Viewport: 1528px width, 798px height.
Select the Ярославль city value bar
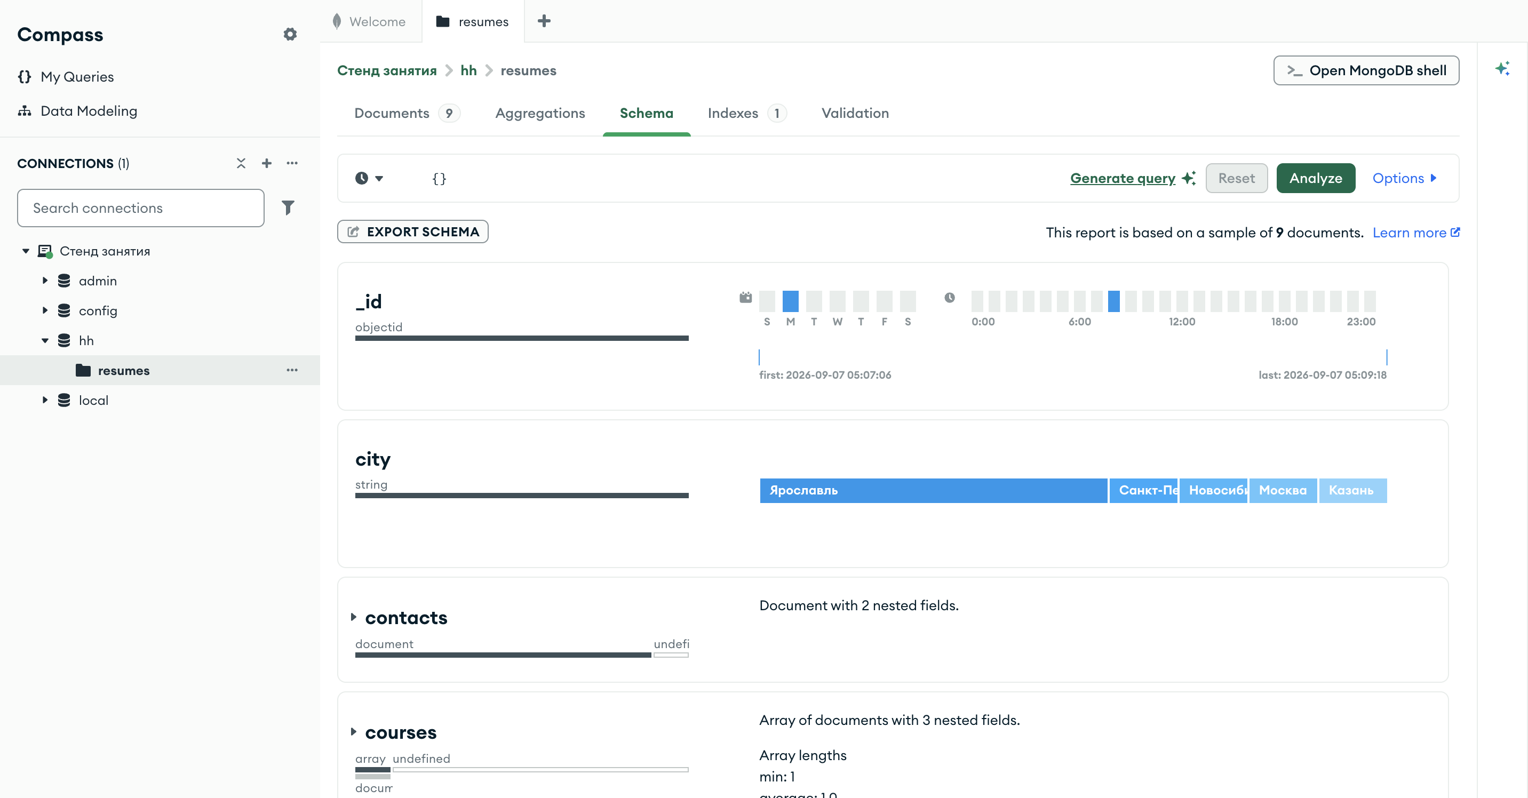click(x=933, y=491)
